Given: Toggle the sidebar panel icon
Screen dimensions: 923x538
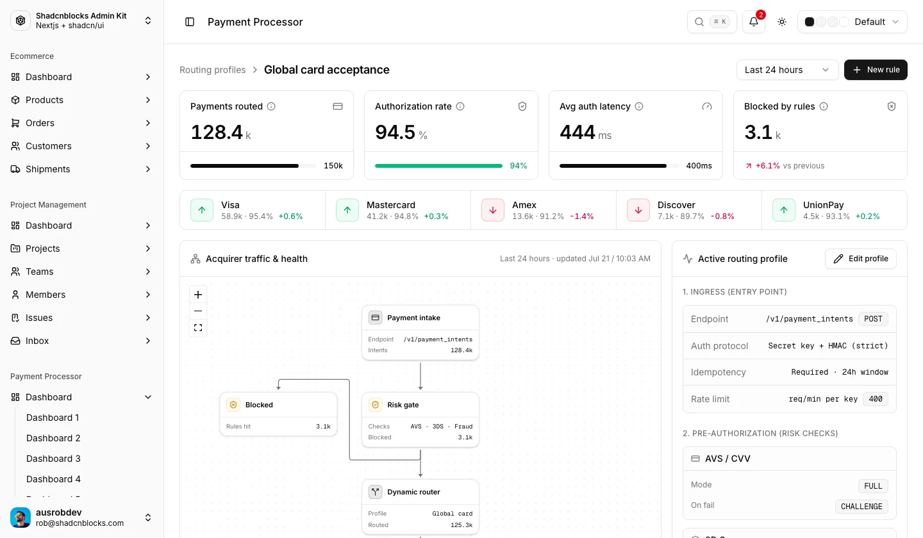Looking at the screenshot, I should coord(190,22).
